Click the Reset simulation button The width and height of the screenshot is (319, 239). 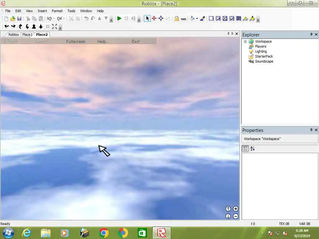pos(133,19)
